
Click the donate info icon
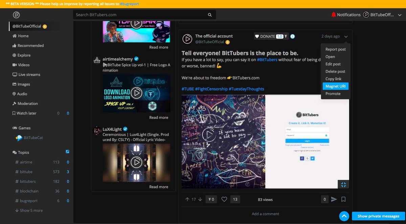point(293,36)
